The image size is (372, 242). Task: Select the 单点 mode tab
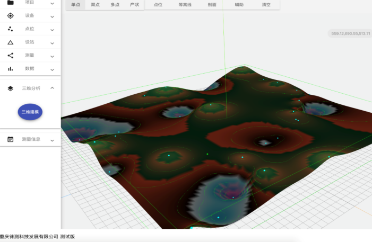tap(76, 4)
